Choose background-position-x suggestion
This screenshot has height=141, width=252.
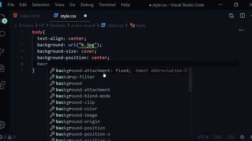[x=118, y=134]
